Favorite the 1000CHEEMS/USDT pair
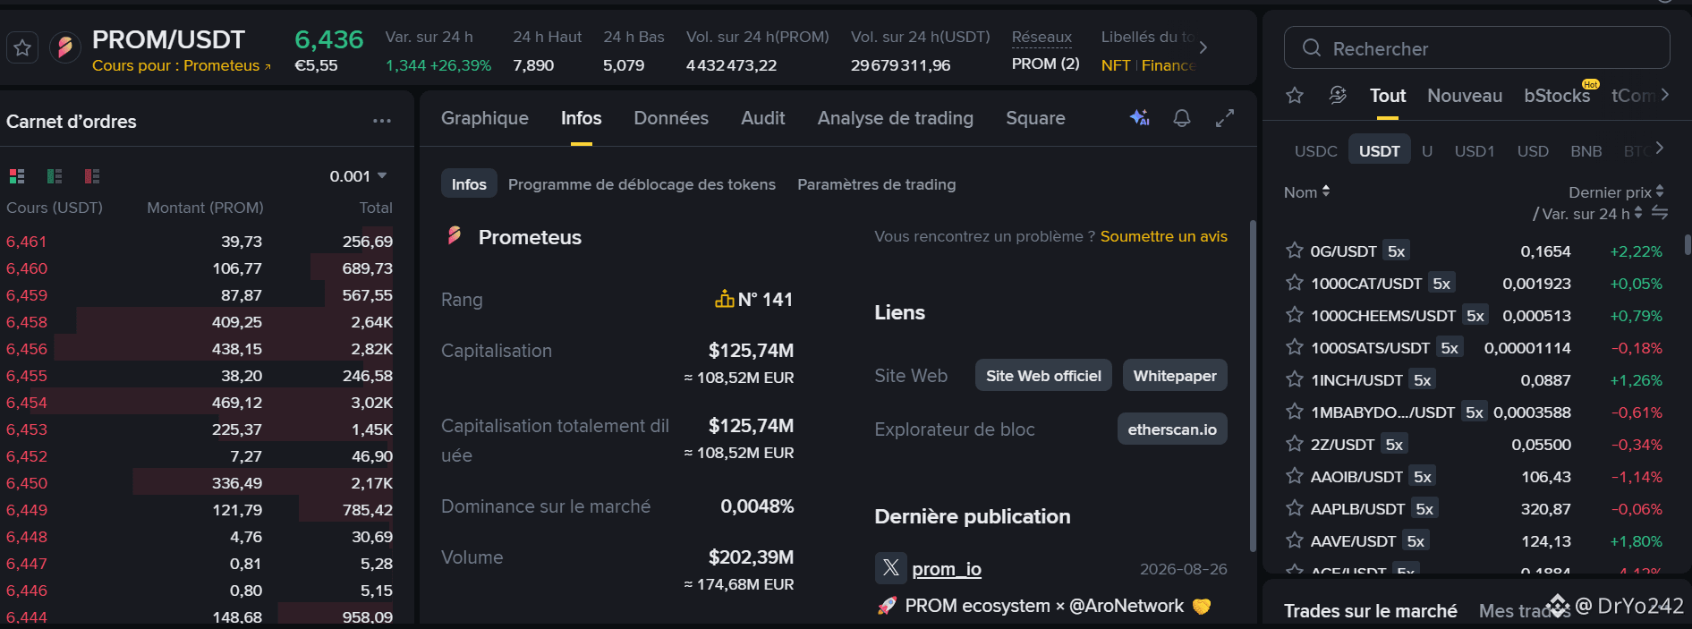 1294,315
